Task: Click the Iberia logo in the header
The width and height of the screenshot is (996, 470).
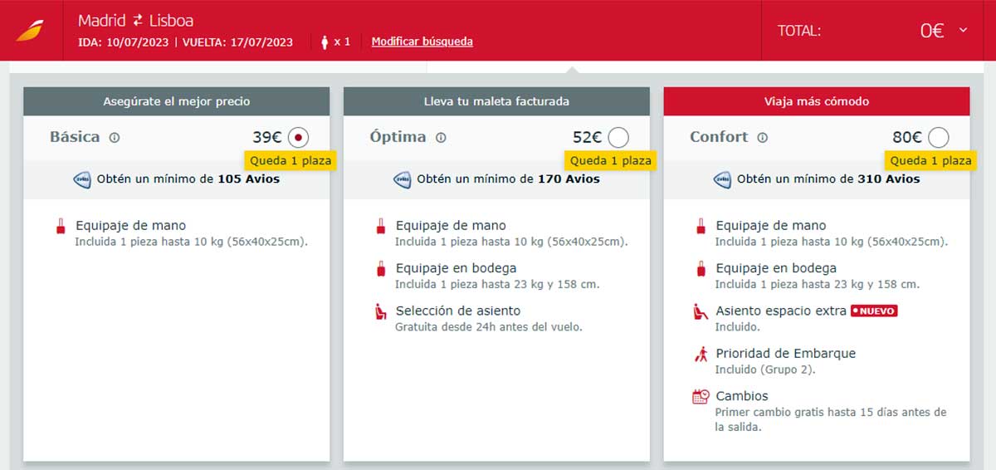Action: tap(31, 31)
